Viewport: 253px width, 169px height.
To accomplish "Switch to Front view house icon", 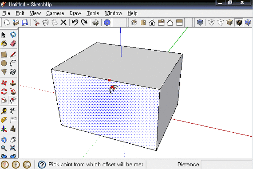I will coord(152,23).
